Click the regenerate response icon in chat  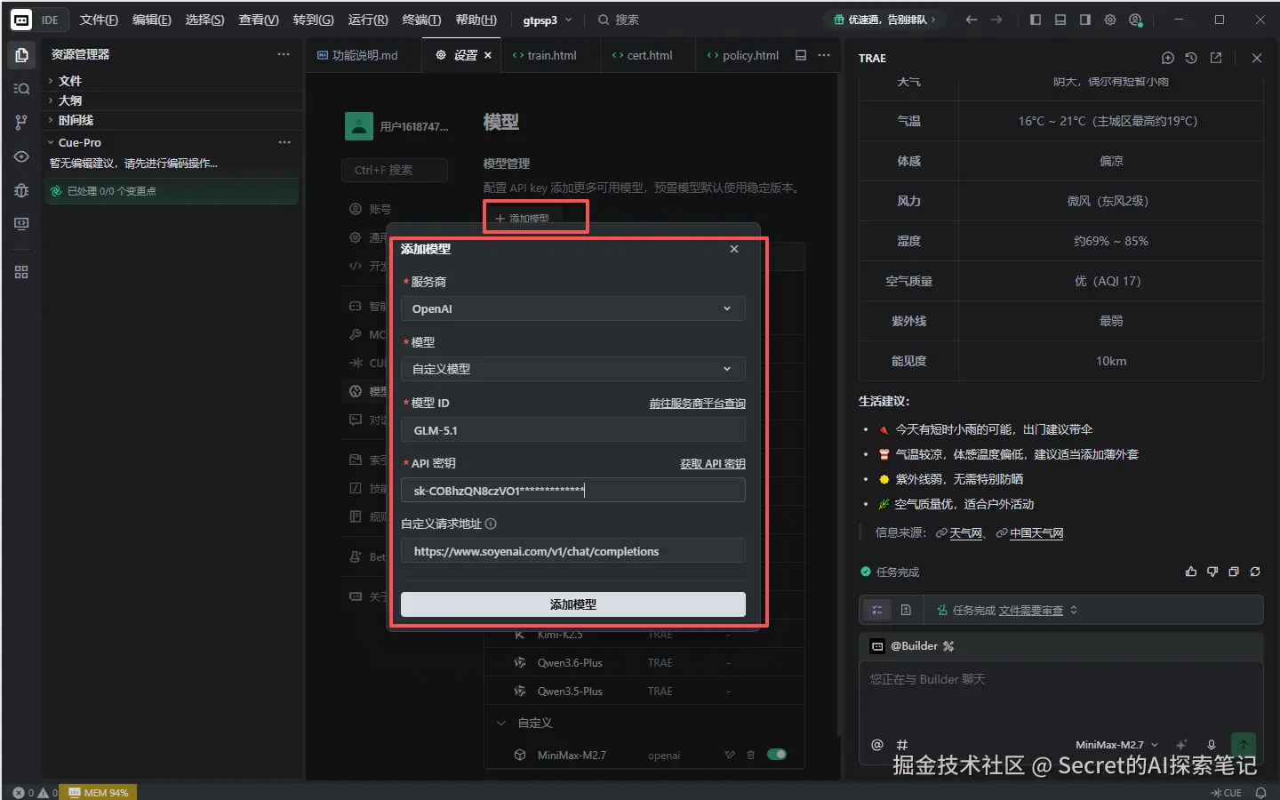point(1255,572)
